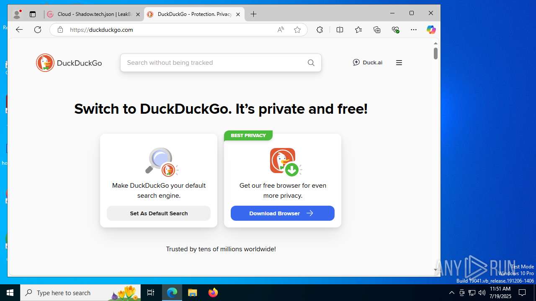Open Edge Settings and more menu
This screenshot has height=301, width=536.
(x=414, y=30)
